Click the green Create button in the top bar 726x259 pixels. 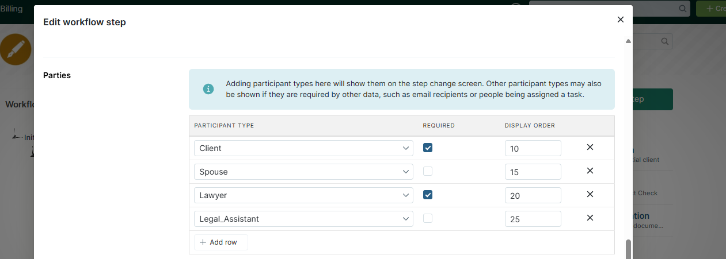[x=711, y=9]
